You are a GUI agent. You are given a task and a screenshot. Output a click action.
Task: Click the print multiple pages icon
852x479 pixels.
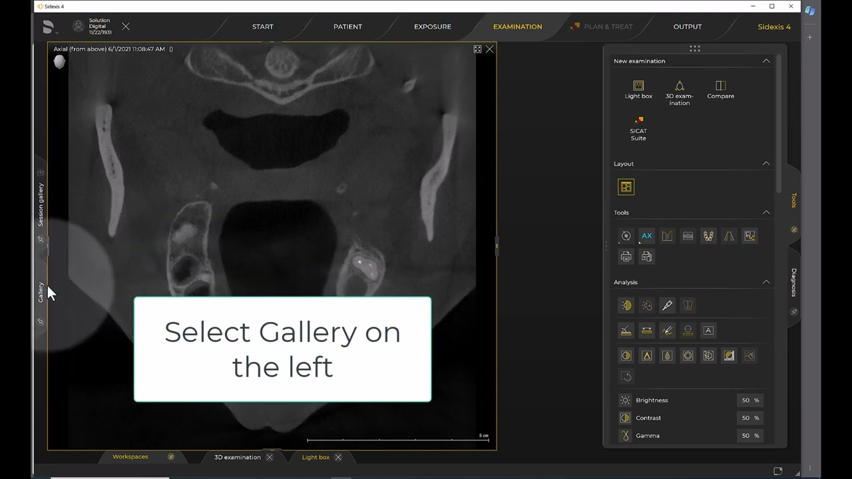[646, 256]
